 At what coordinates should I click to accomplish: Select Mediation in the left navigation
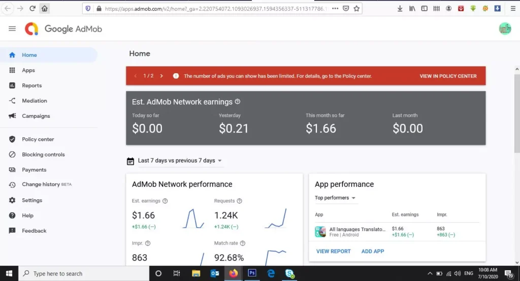tap(35, 101)
